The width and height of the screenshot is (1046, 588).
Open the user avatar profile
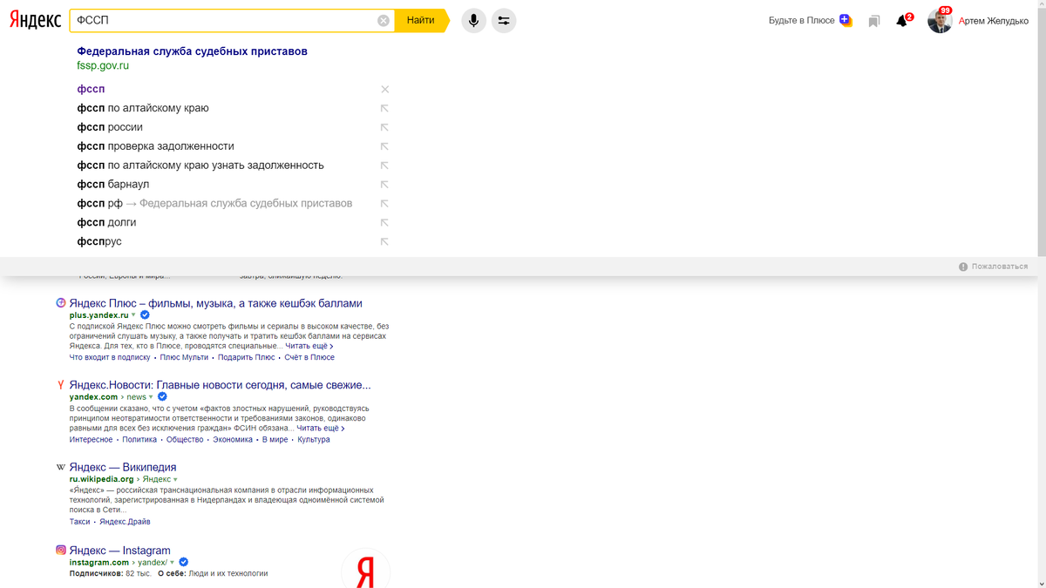tap(940, 21)
